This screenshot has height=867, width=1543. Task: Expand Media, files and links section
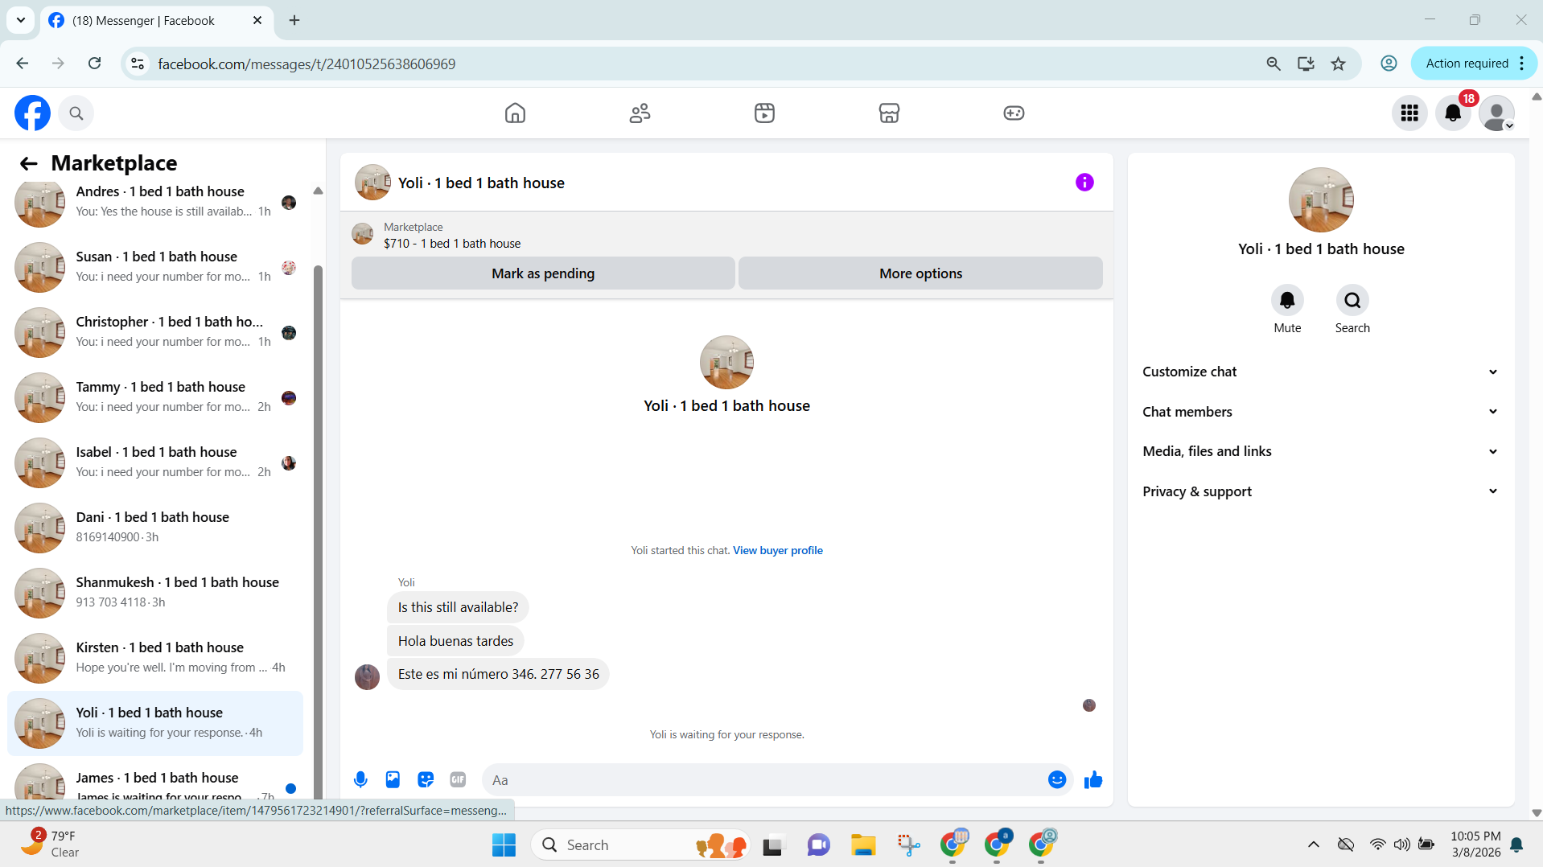tap(1320, 451)
